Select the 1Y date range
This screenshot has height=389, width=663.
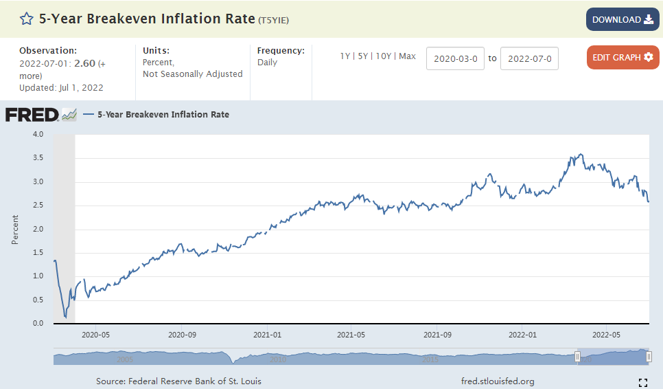tap(345, 56)
